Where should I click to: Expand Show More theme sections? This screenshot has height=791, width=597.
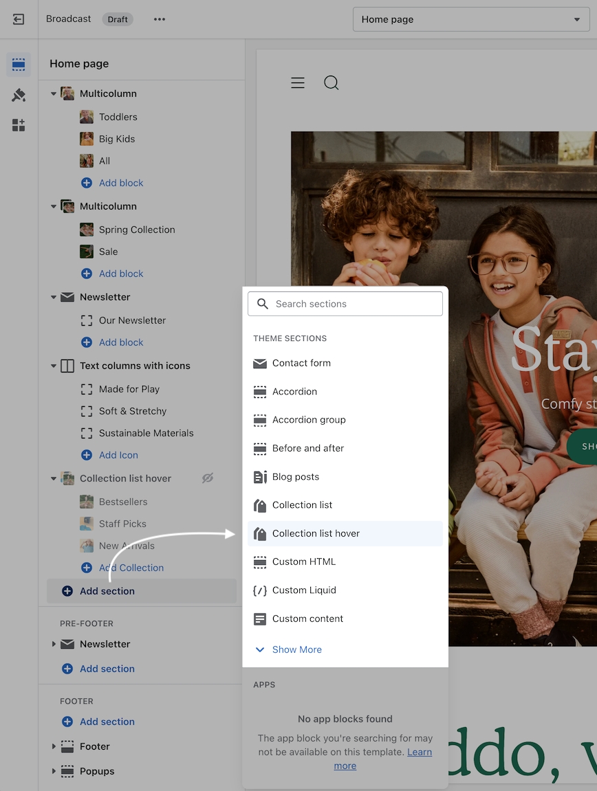pyautogui.click(x=296, y=649)
